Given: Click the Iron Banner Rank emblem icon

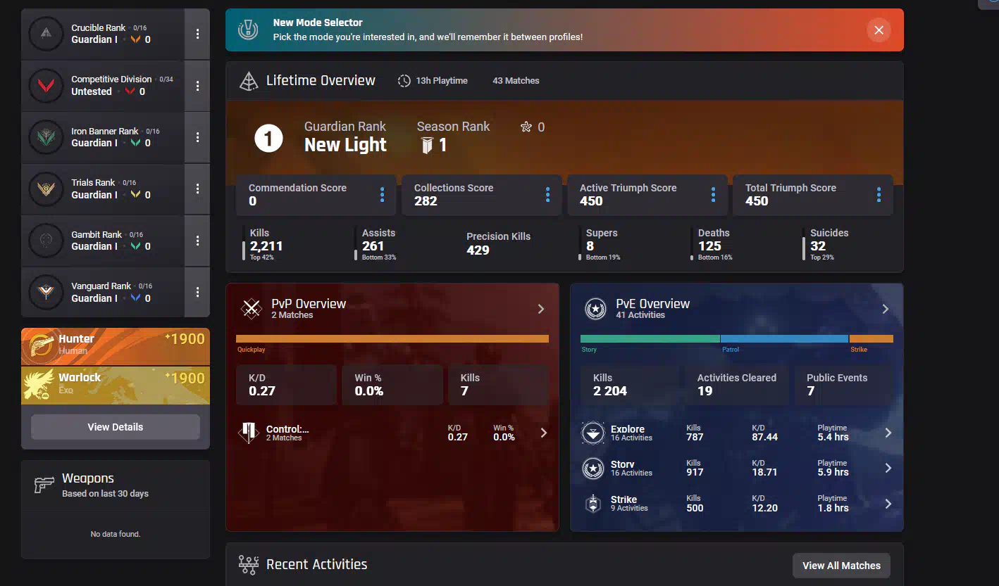Looking at the screenshot, I should (46, 137).
